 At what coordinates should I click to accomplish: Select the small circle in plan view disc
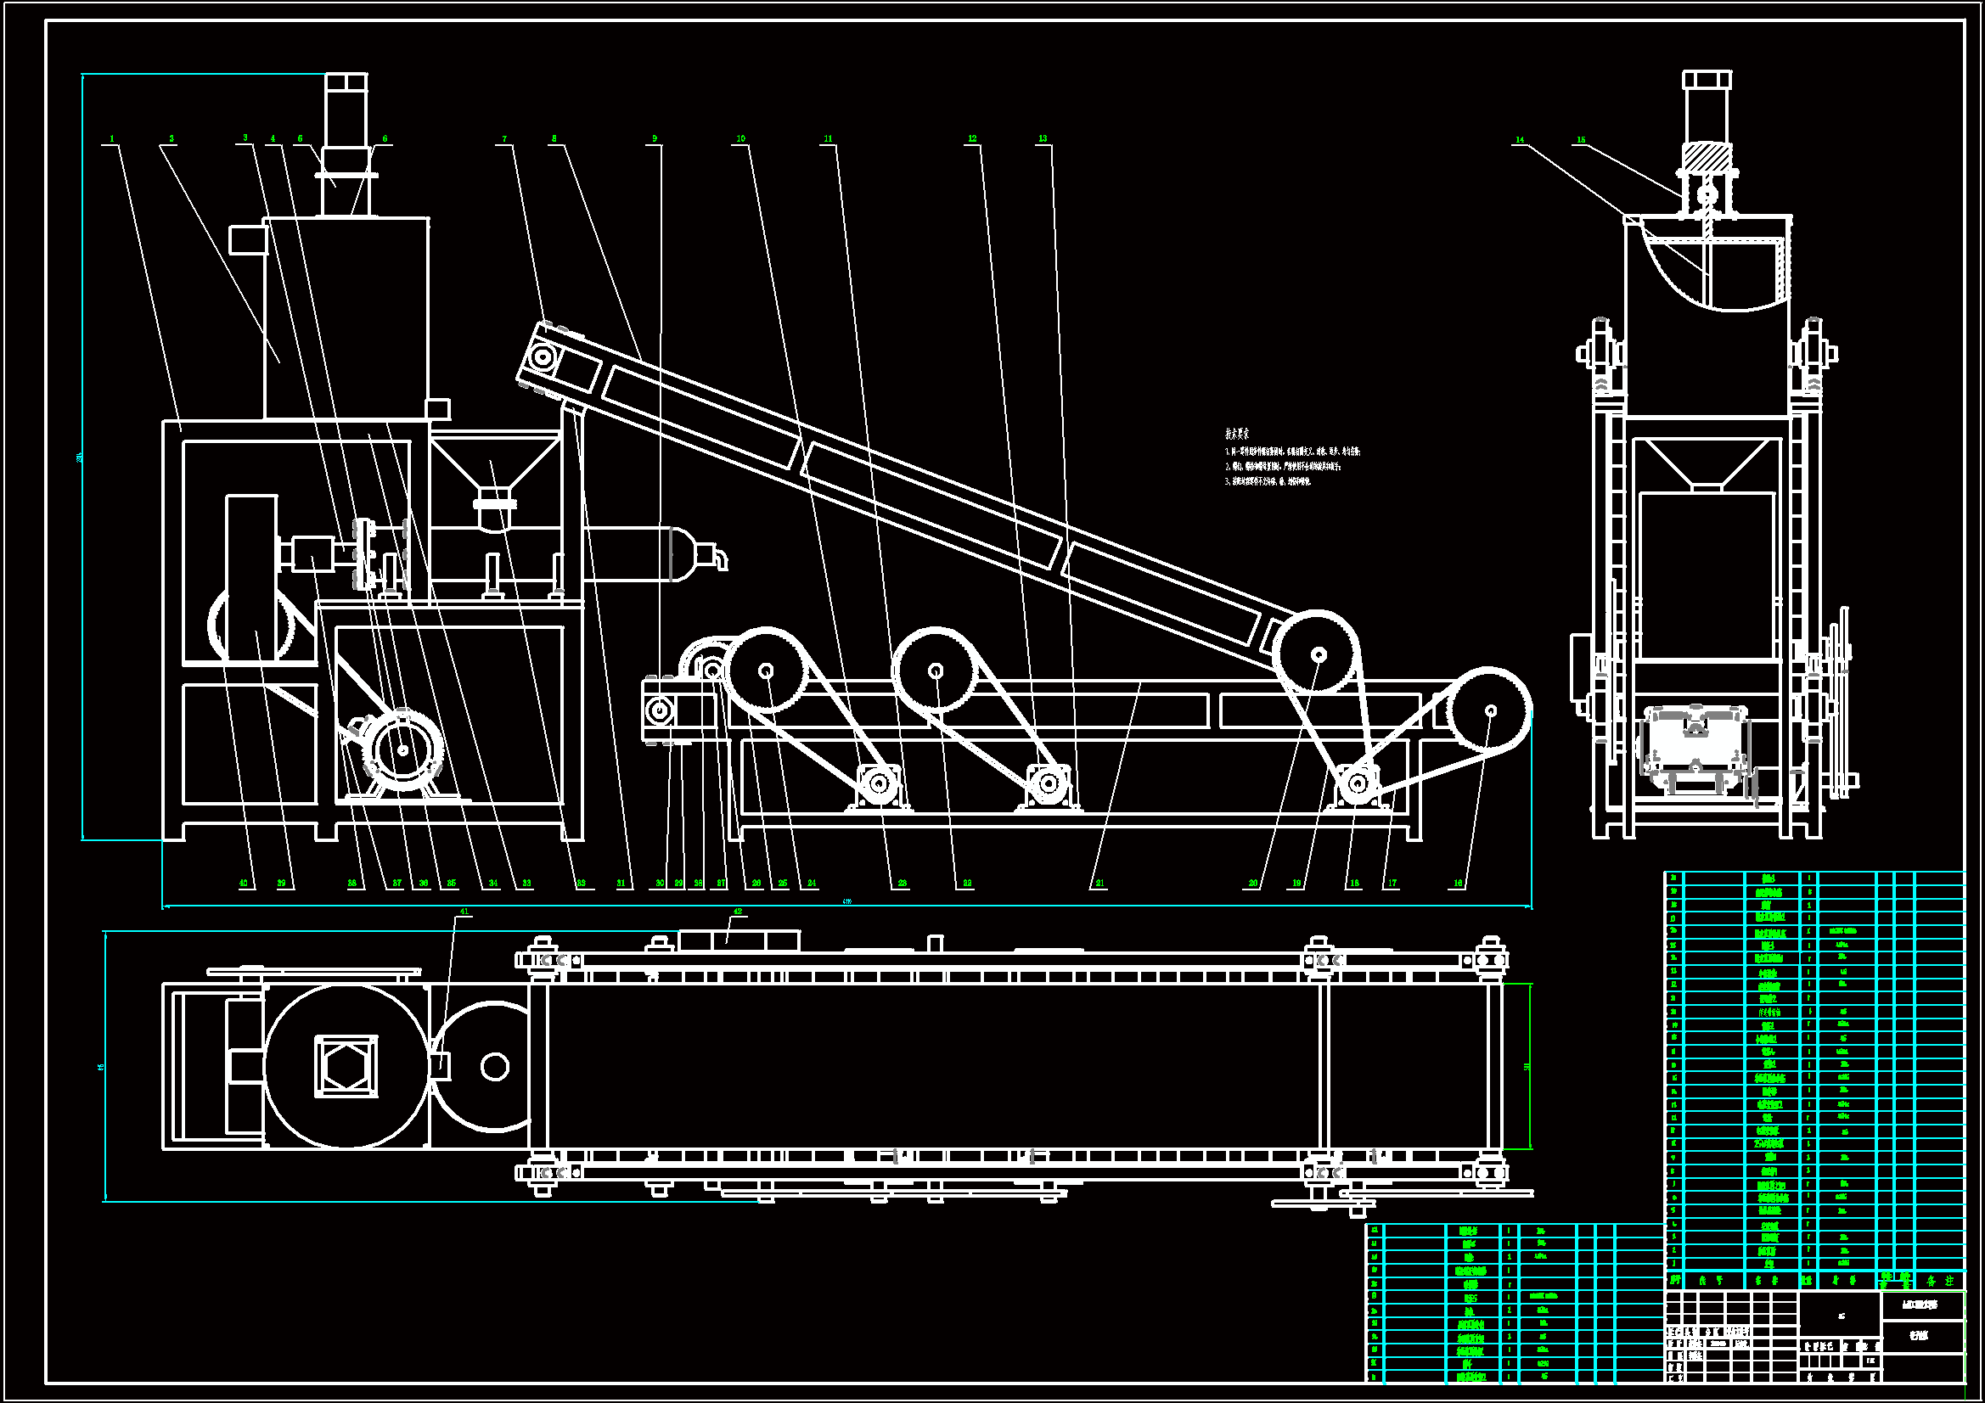[494, 1067]
